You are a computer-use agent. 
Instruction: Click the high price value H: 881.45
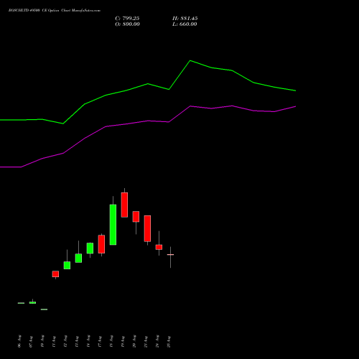click(185, 19)
